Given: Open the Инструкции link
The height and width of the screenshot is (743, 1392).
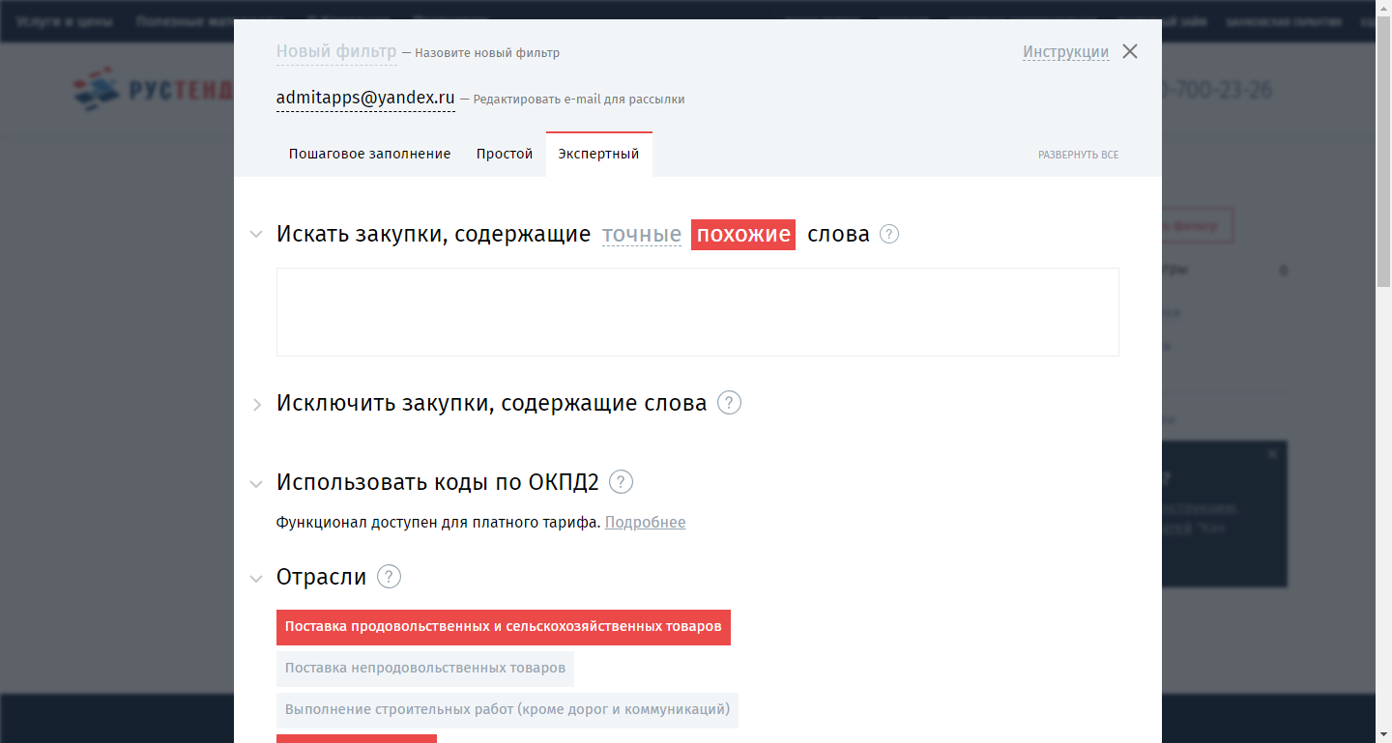Looking at the screenshot, I should click(1066, 52).
